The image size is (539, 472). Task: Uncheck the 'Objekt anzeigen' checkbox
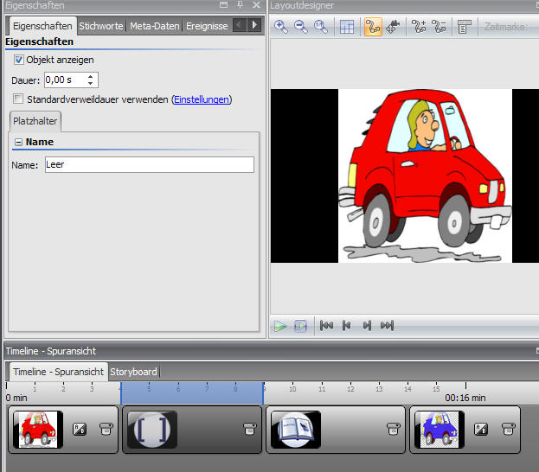point(19,61)
